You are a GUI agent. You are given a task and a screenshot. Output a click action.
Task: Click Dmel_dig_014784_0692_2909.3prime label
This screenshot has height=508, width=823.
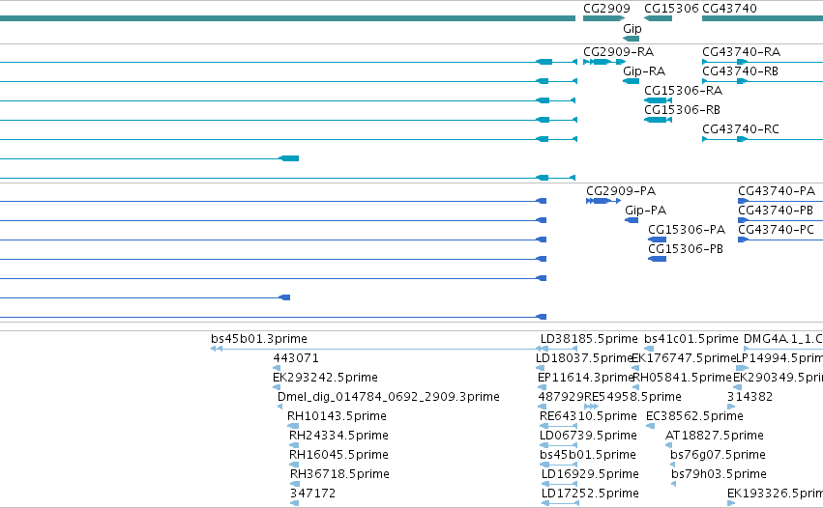click(389, 397)
